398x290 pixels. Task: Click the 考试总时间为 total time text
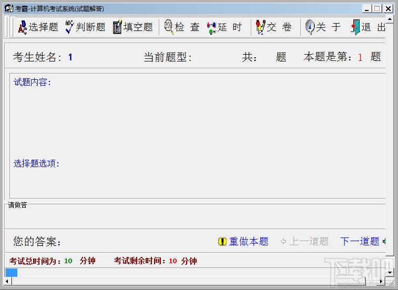(52, 261)
